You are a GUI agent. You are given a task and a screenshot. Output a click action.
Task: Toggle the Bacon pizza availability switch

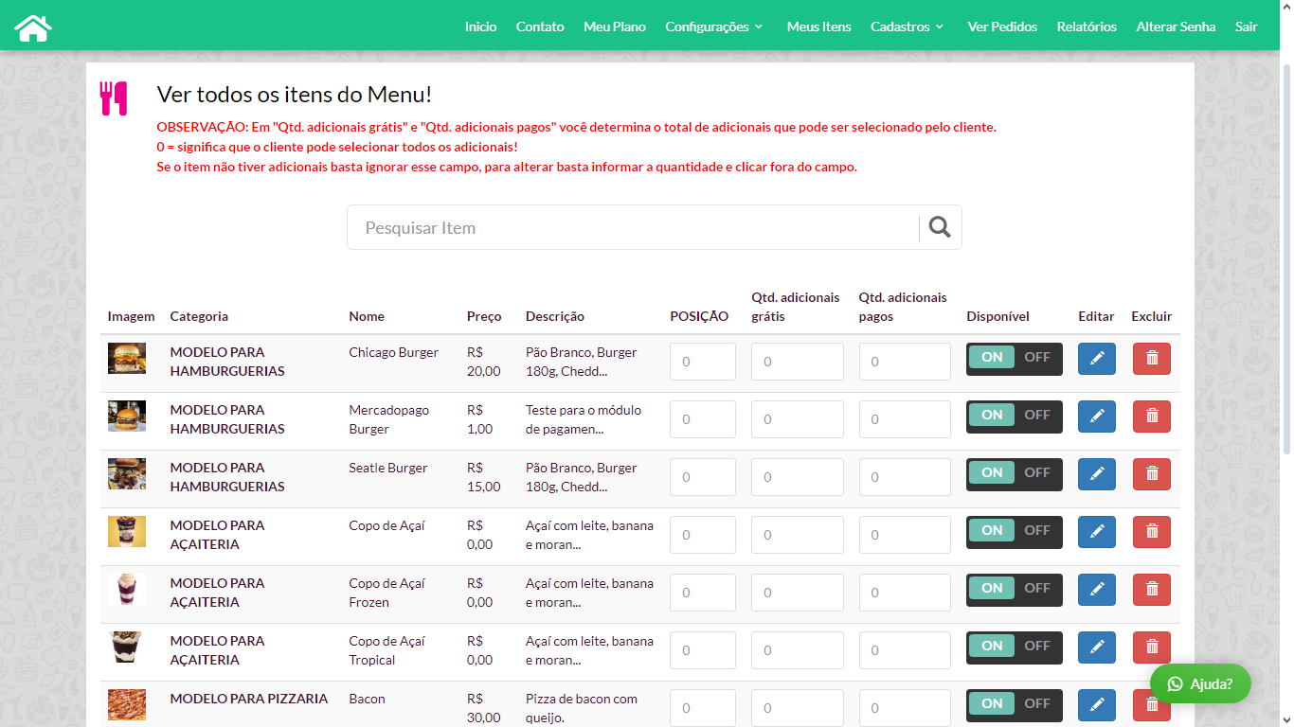[1014, 704]
